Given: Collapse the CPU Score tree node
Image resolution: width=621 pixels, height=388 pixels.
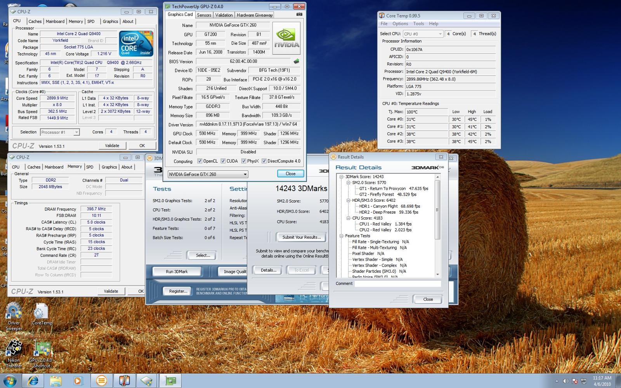Looking at the screenshot, I should (x=348, y=218).
